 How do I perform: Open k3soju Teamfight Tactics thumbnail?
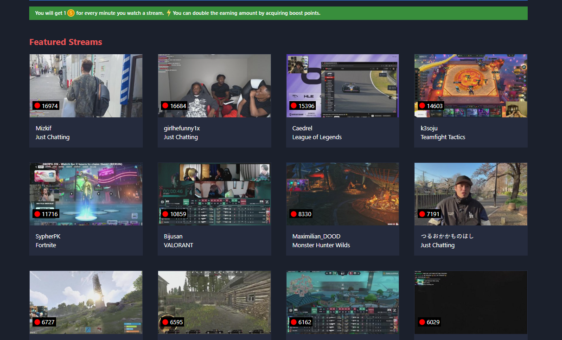(x=471, y=86)
